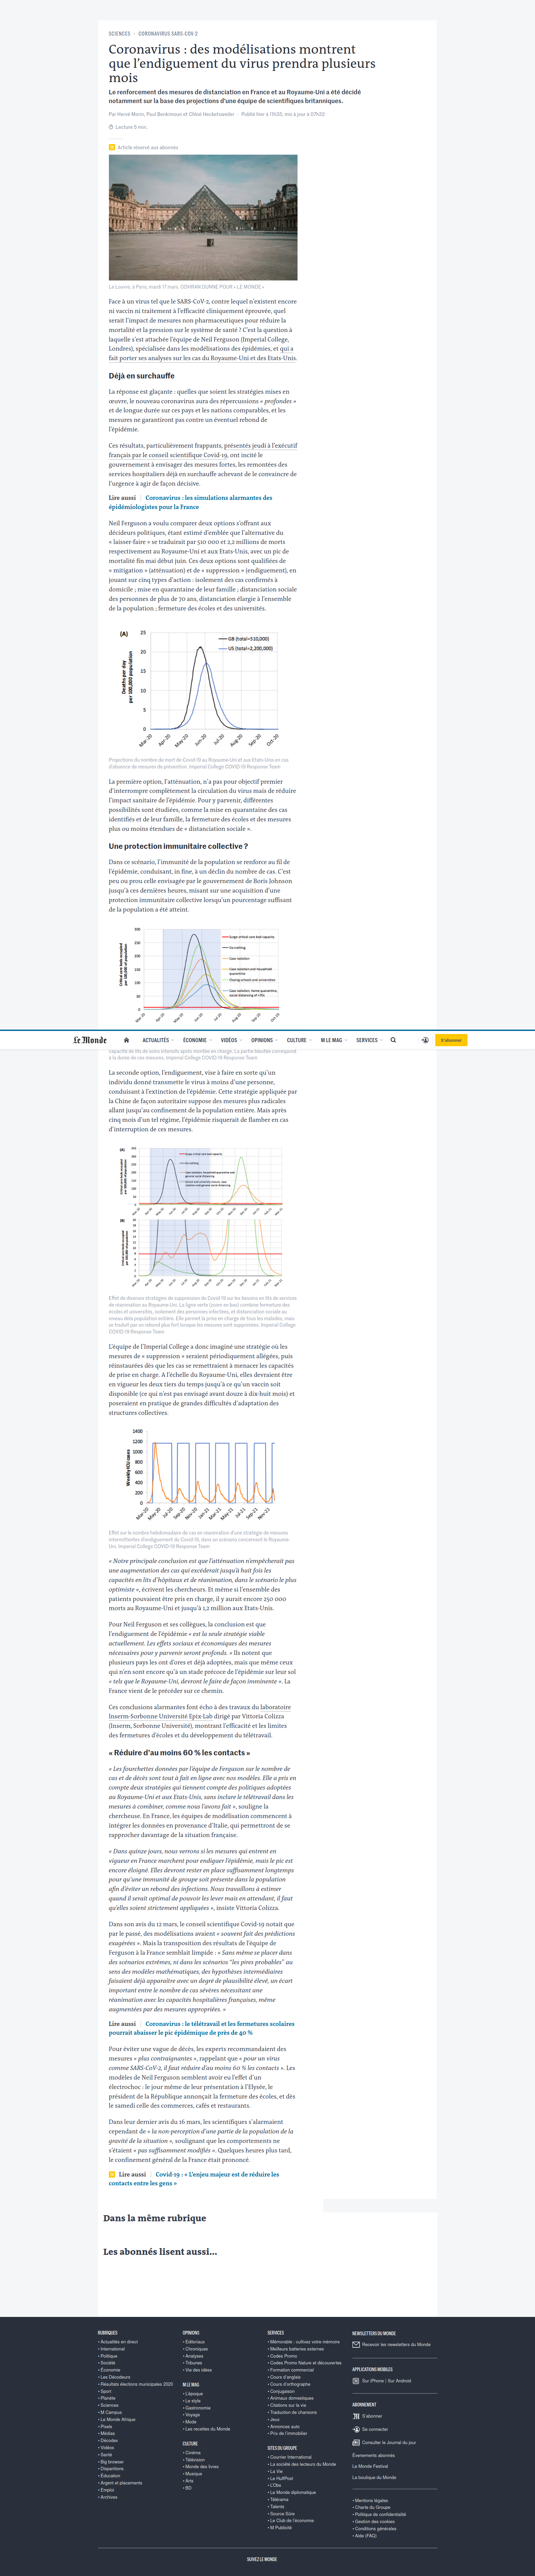
Task: Click Recevoir les newsletters du Monde
Action: [396, 2345]
